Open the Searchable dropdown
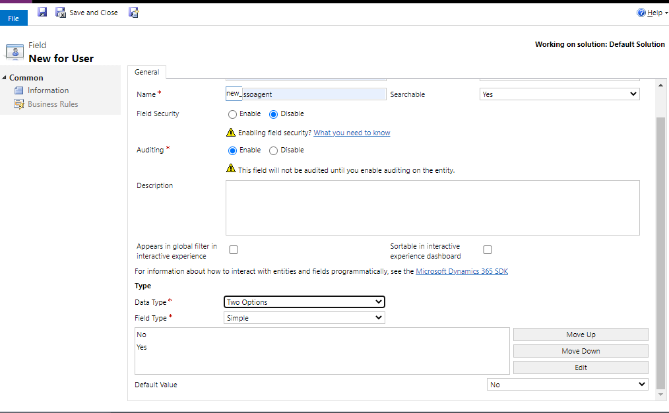 (559, 94)
